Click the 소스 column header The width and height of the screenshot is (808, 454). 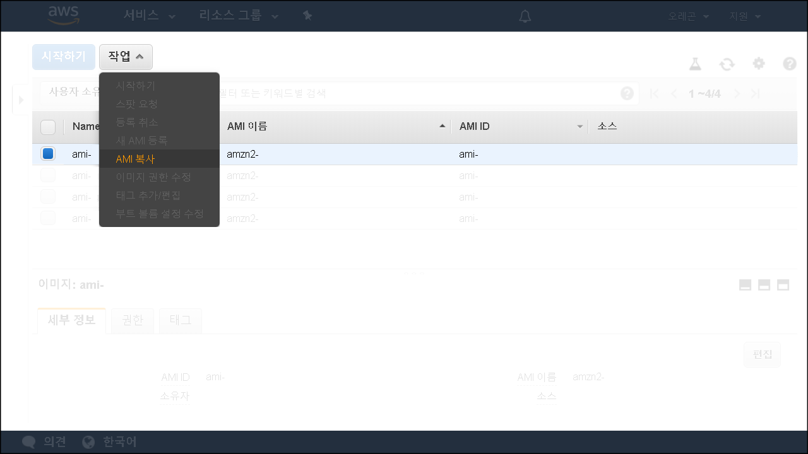point(607,127)
